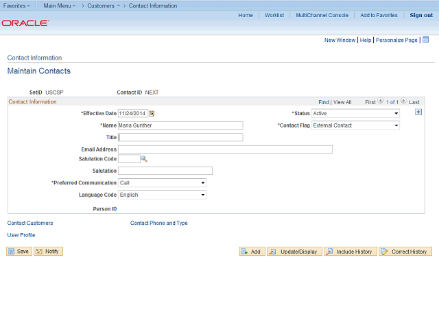Click into the Name field
Screen dimensions: 439x329
180,125
